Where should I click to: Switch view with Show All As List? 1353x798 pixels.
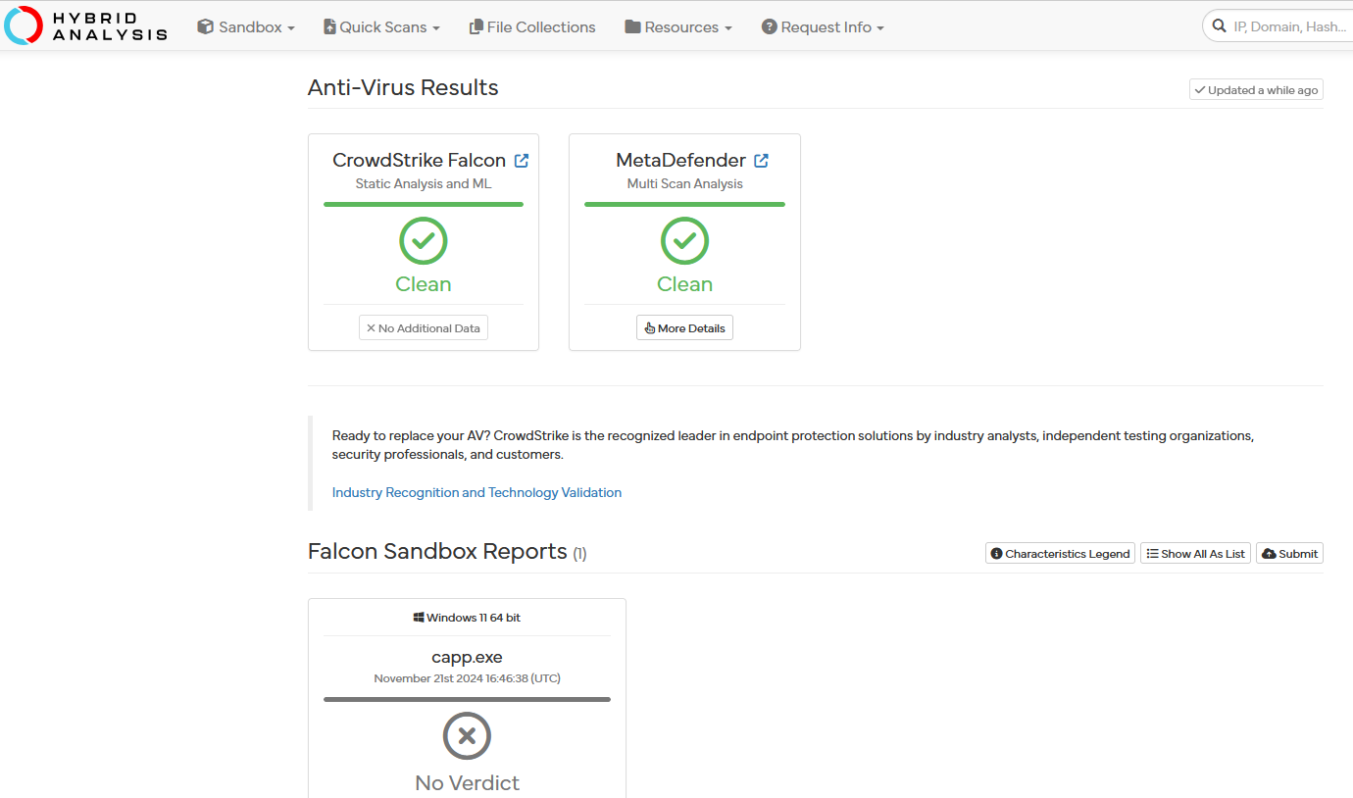(x=1195, y=554)
